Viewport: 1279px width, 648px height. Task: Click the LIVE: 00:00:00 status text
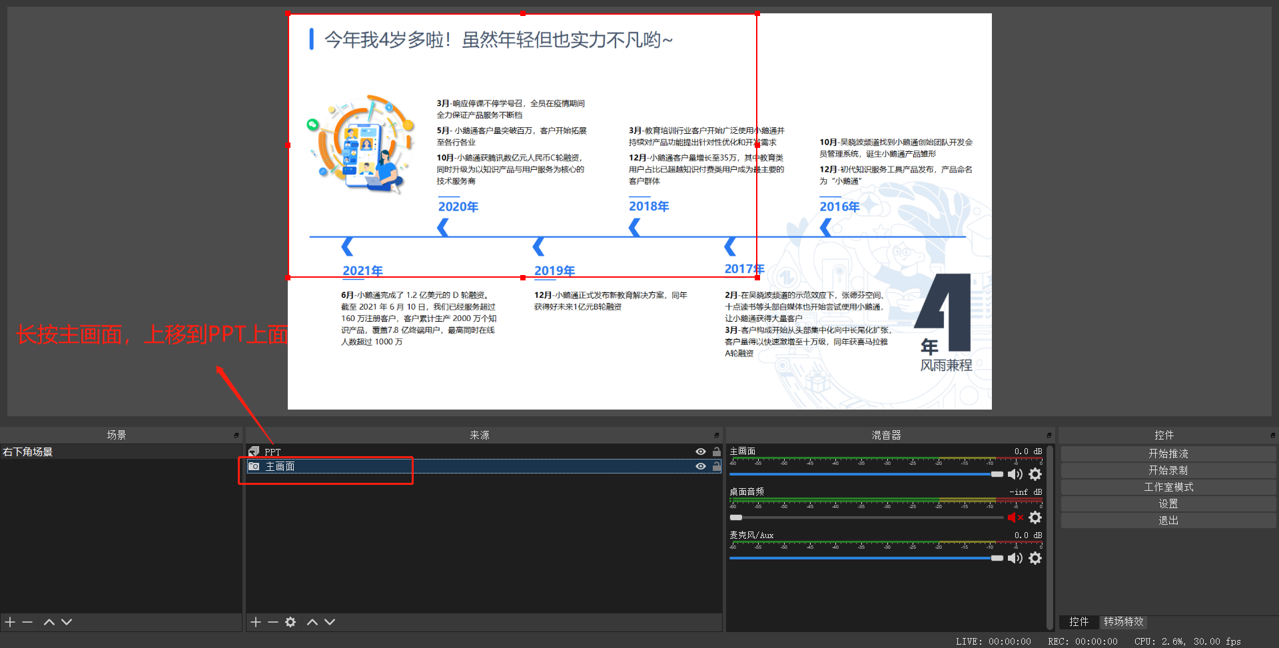pyautogui.click(x=993, y=641)
